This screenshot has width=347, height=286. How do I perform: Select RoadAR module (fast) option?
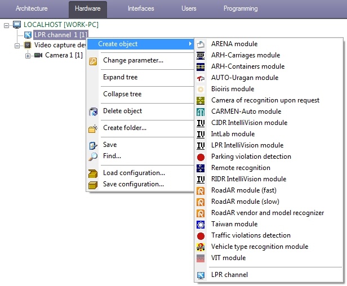tap(244, 190)
